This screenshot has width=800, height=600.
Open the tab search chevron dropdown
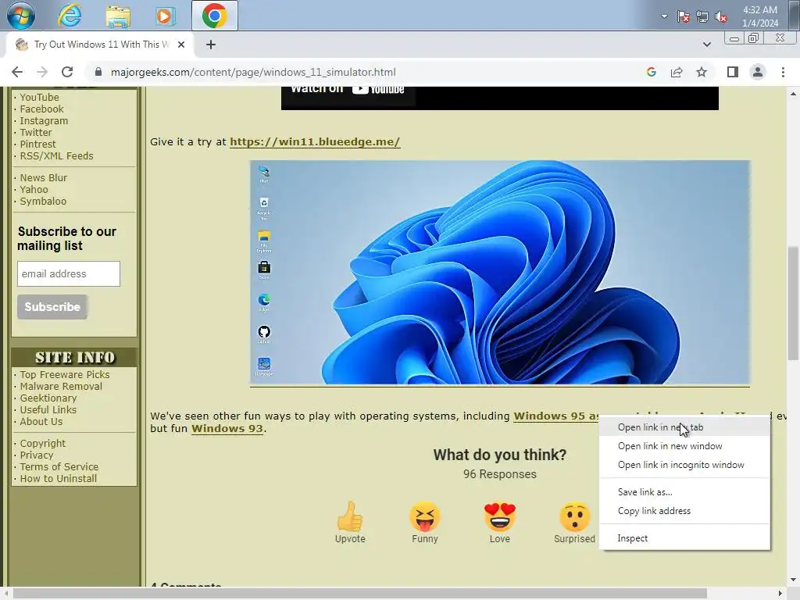(x=706, y=45)
